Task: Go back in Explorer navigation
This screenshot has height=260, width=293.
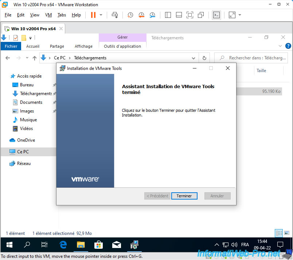Action: pyautogui.click(x=8, y=58)
